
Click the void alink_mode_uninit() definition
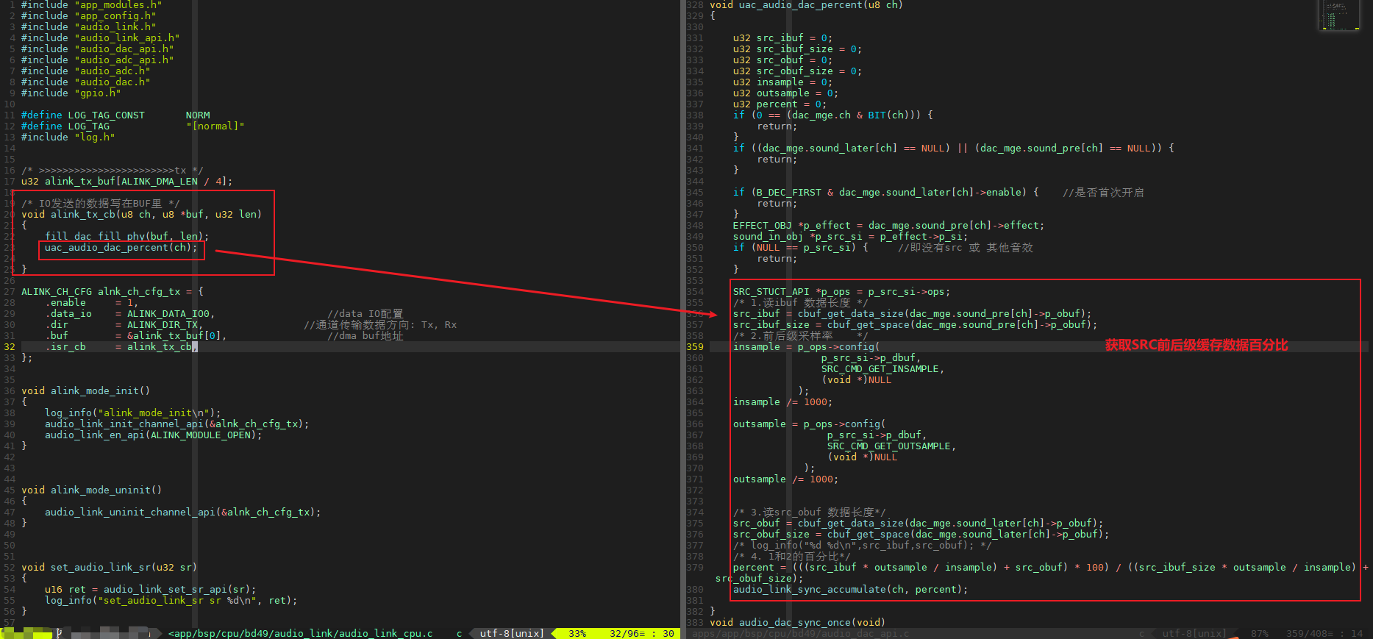[x=92, y=490]
